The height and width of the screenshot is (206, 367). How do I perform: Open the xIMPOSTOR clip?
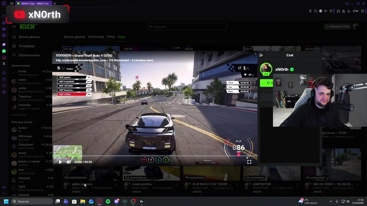(x=262, y=184)
